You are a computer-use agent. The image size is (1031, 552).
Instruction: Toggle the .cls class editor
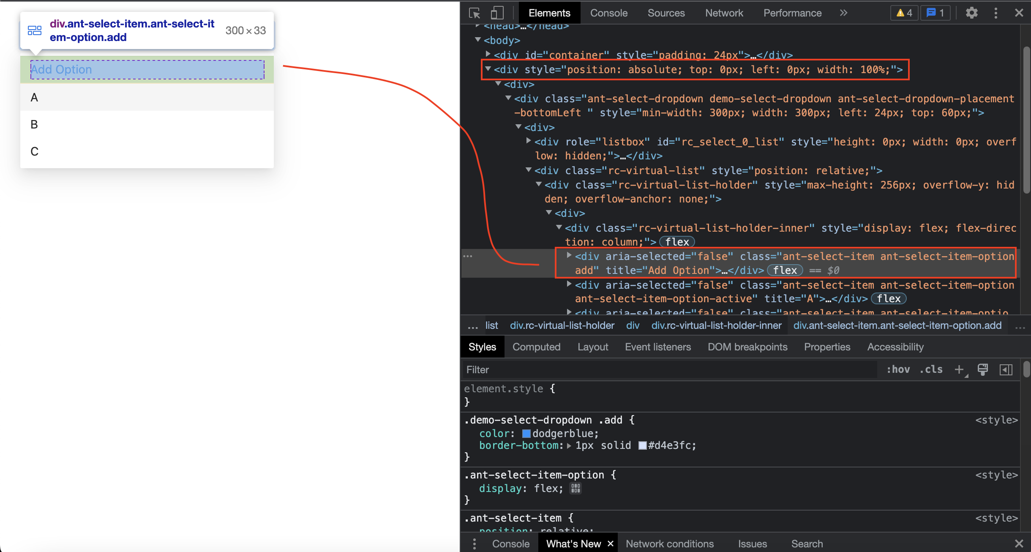931,370
